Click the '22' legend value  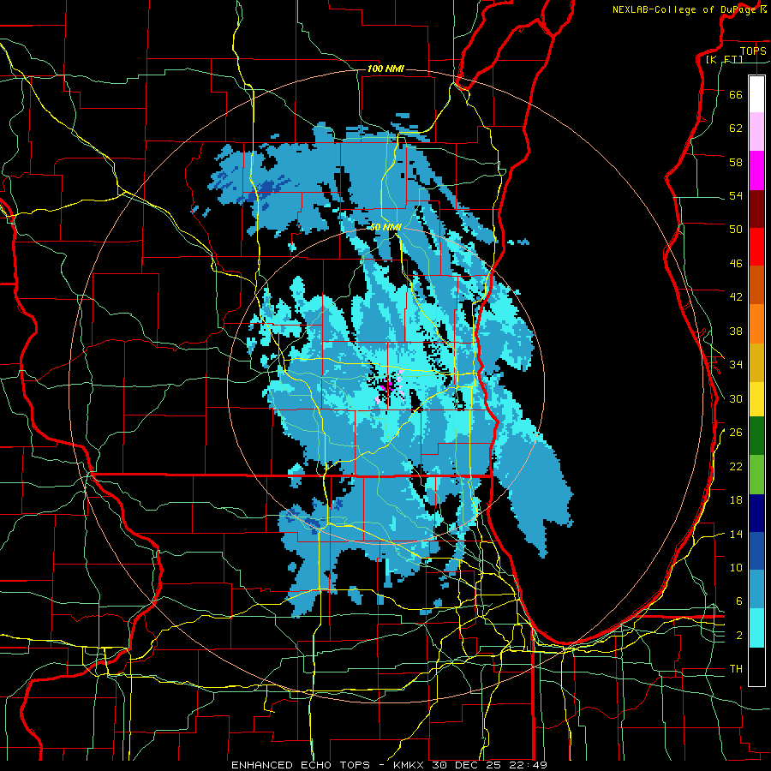tap(736, 466)
